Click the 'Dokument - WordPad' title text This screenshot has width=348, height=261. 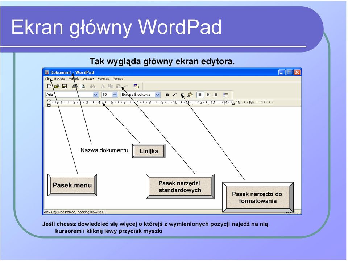pos(72,72)
